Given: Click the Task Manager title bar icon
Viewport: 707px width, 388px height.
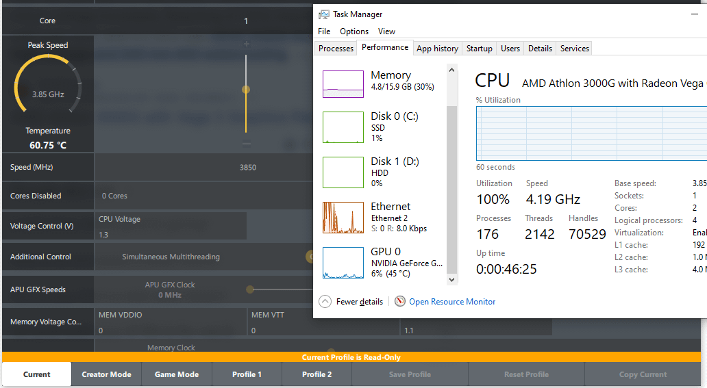Looking at the screenshot, I should 324,14.
